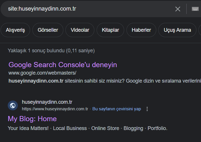The width and height of the screenshot is (201, 142).
Task: Open the on-screen keyboard input tool
Action: (195, 9)
